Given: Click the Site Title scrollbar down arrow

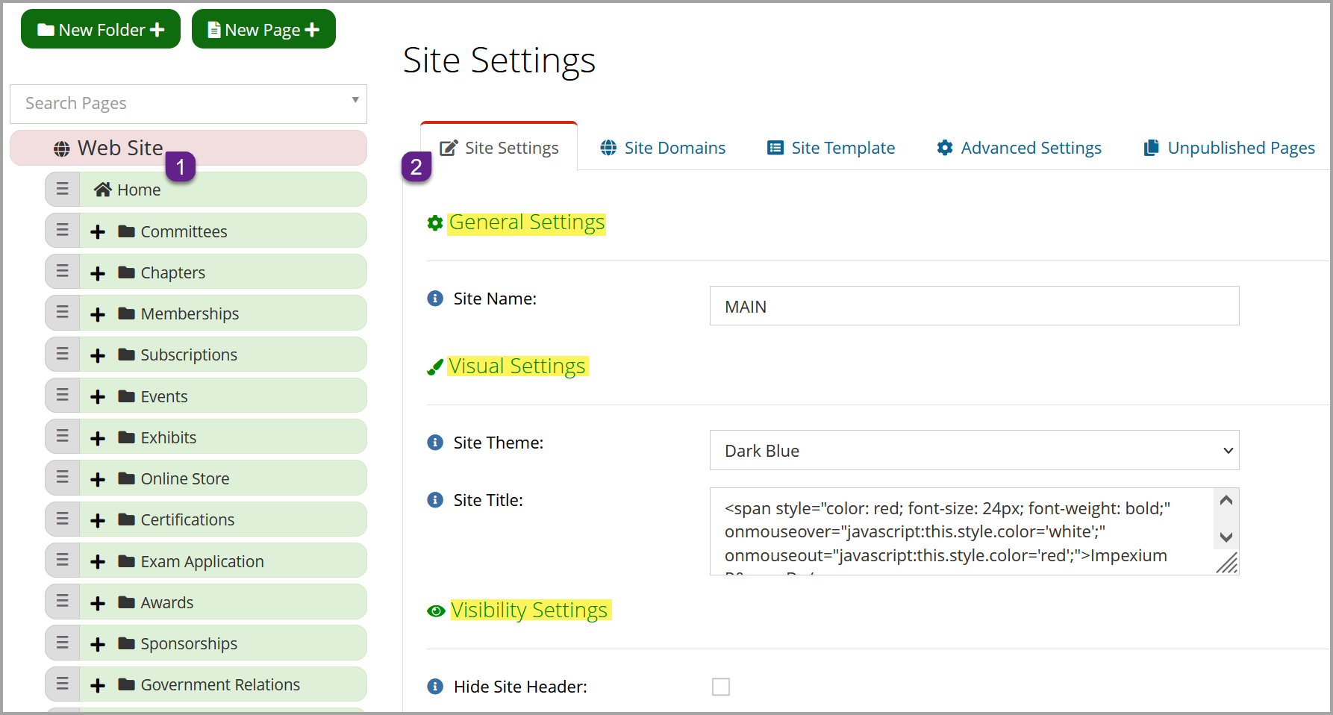Looking at the screenshot, I should (x=1226, y=537).
